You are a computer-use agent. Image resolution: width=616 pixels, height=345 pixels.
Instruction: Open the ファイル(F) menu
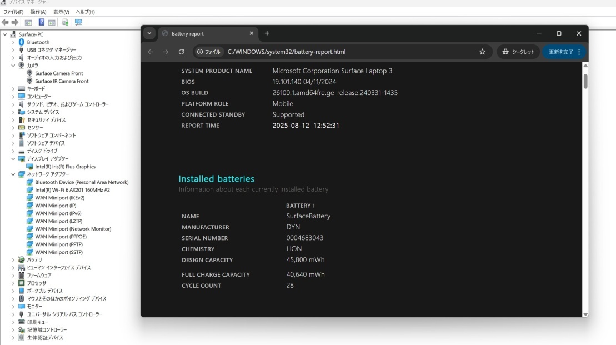[x=13, y=12]
